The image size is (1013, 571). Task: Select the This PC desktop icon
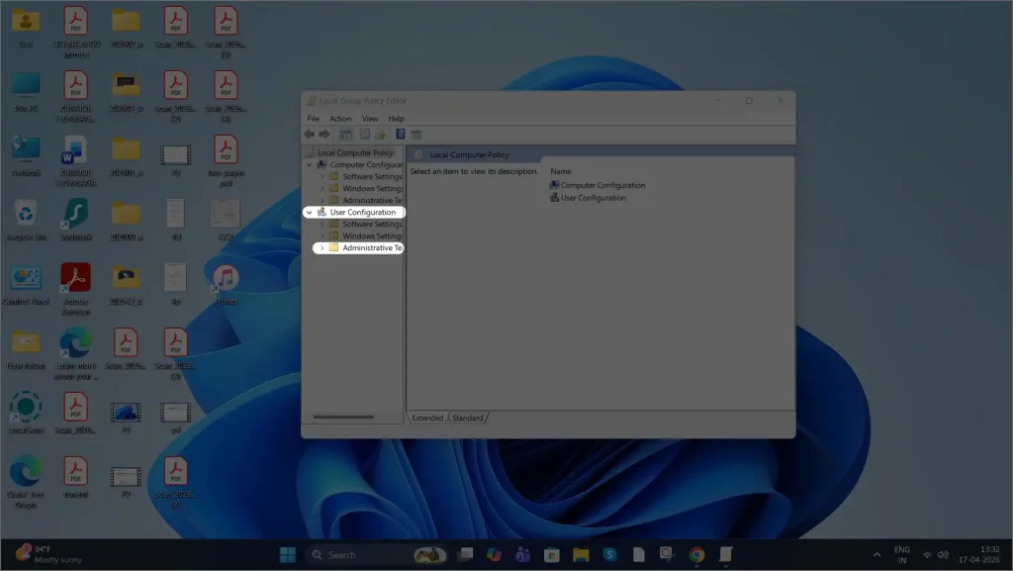[26, 93]
